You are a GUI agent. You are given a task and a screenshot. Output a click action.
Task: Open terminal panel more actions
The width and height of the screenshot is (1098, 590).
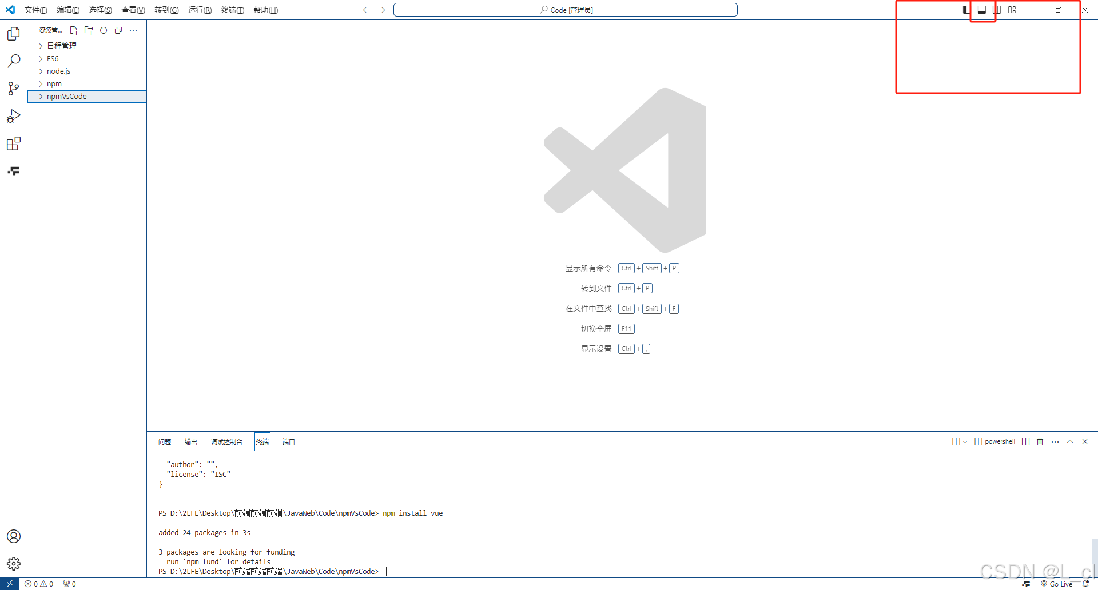tap(1055, 441)
